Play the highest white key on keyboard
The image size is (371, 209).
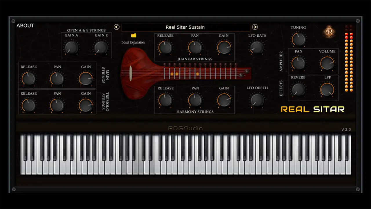(x=348, y=167)
